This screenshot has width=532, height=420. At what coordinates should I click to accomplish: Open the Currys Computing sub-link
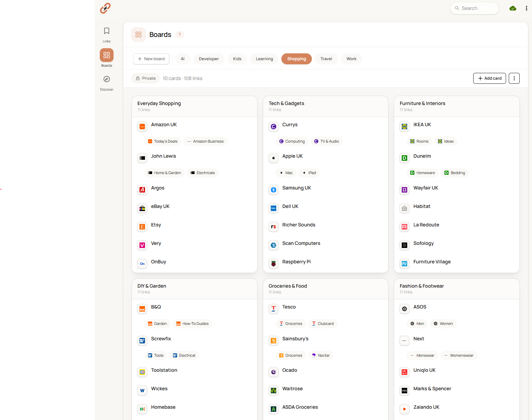[292, 141]
